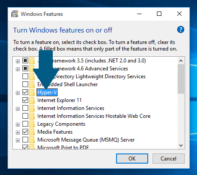Click the Media Features folder icon
The image size is (197, 175).
32,132
